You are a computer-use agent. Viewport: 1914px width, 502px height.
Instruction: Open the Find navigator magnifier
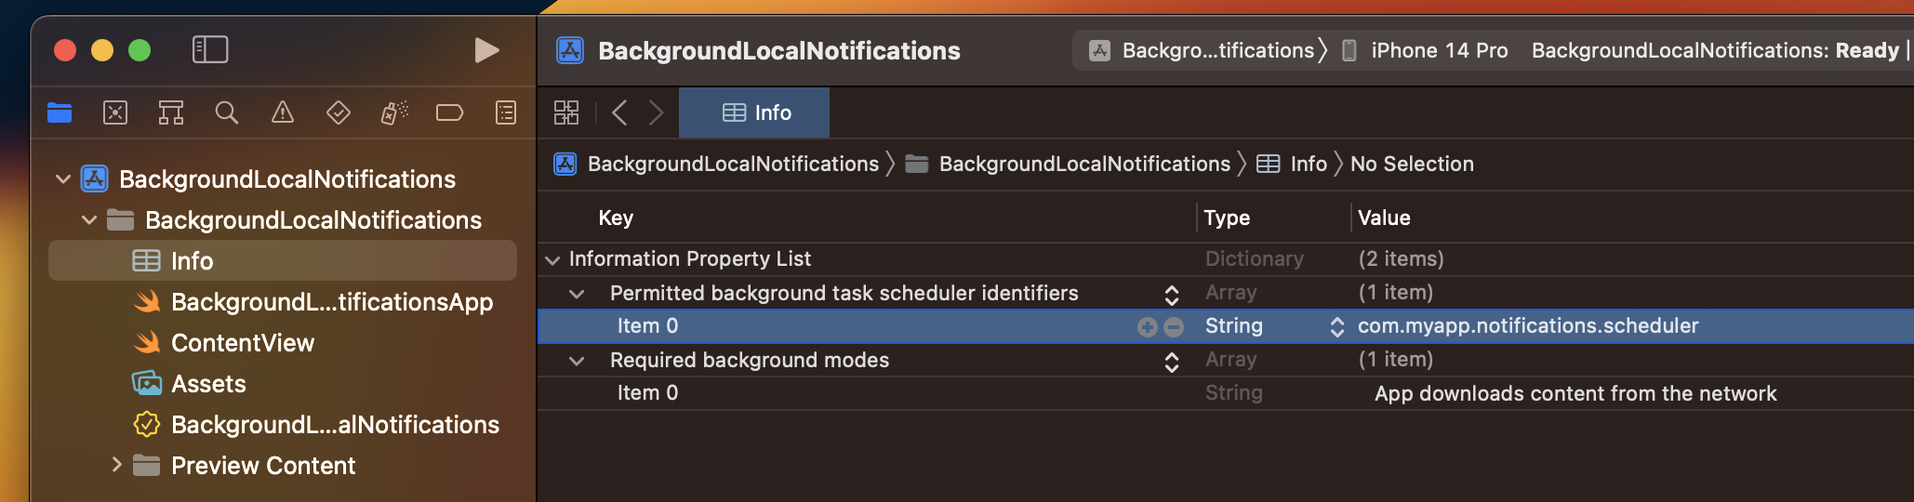[227, 112]
